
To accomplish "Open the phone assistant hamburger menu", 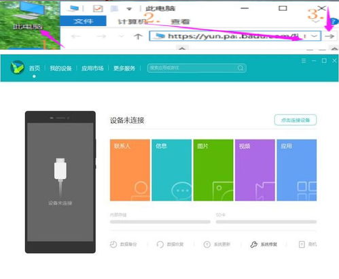I will (304, 61).
